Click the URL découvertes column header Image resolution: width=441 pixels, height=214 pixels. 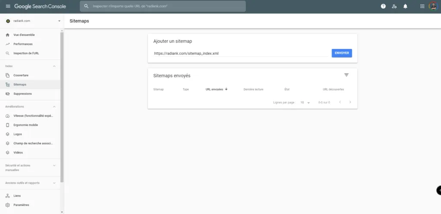(x=333, y=90)
